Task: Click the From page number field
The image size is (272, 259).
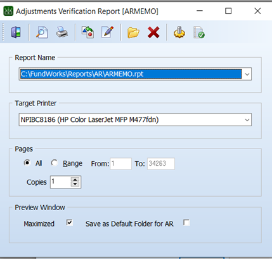Action: pyautogui.click(x=121, y=164)
